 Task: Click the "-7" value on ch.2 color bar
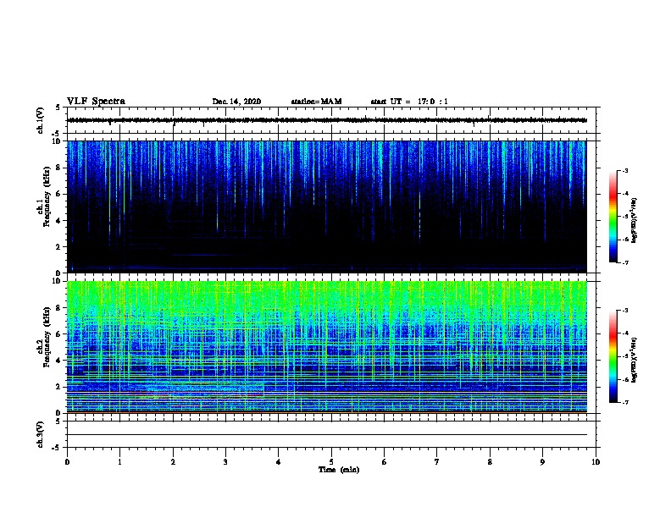[x=625, y=402]
